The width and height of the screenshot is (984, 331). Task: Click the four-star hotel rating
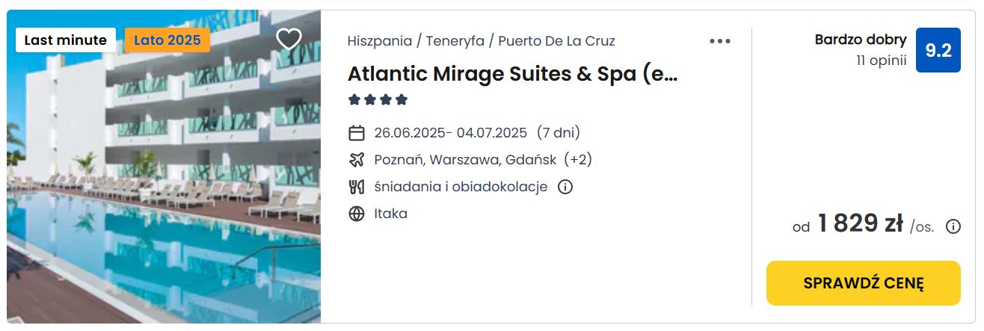pos(378,99)
